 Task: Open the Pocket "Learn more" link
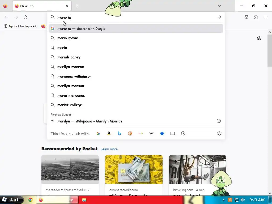[109, 149]
